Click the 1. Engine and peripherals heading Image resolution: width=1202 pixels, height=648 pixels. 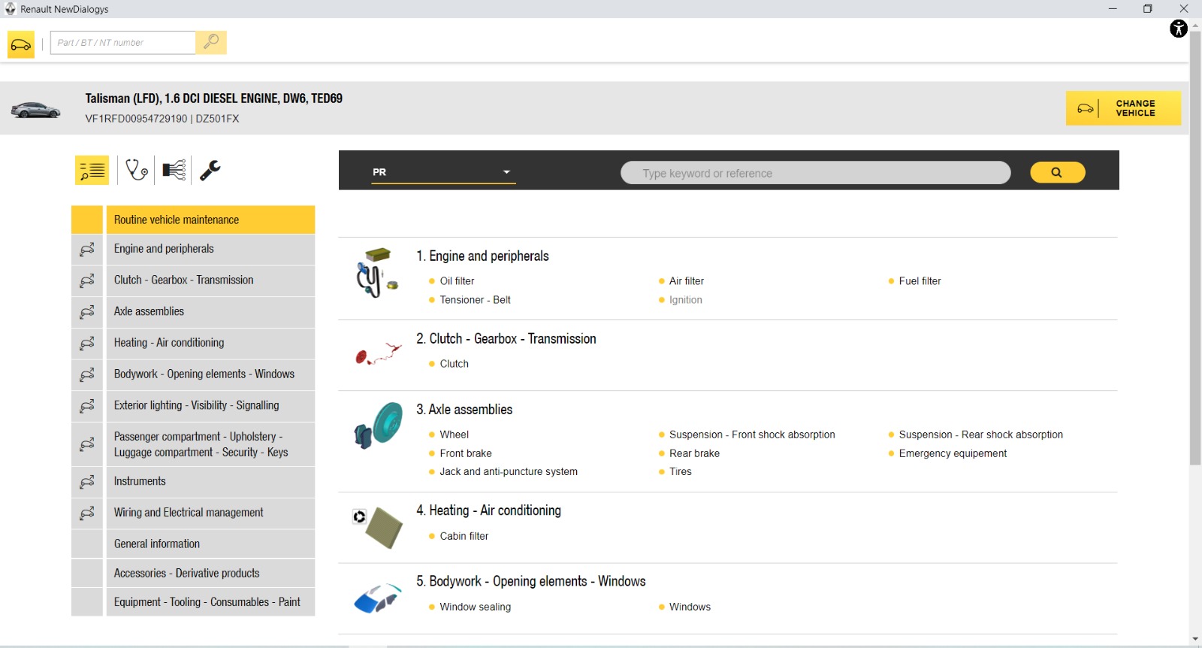[482, 256]
